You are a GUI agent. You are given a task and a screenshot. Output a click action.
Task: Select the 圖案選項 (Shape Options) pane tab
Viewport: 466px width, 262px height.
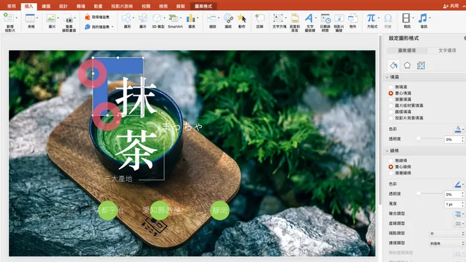click(407, 50)
